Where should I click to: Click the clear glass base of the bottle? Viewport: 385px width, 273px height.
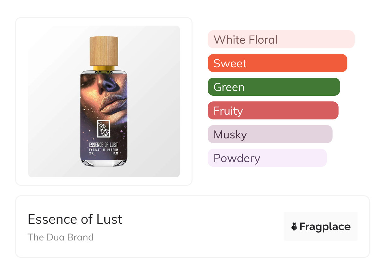(x=104, y=162)
